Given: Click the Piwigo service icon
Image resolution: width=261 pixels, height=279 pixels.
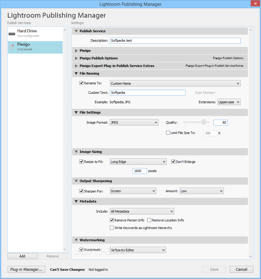Looking at the screenshot, I should pyautogui.click(x=11, y=47).
